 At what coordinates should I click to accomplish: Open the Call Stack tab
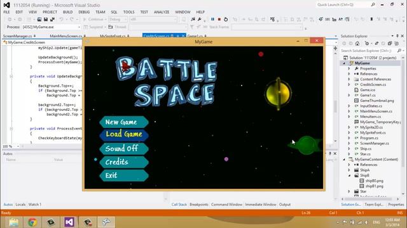pos(179,205)
